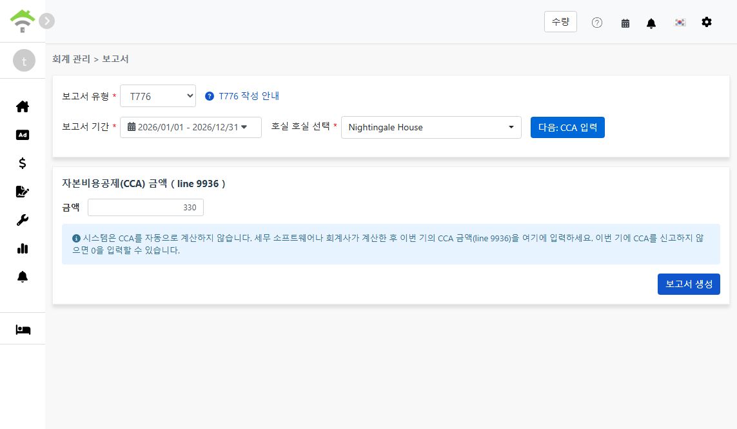Open the dollar sign accounting icon
The width and height of the screenshot is (737, 429).
pos(23,163)
